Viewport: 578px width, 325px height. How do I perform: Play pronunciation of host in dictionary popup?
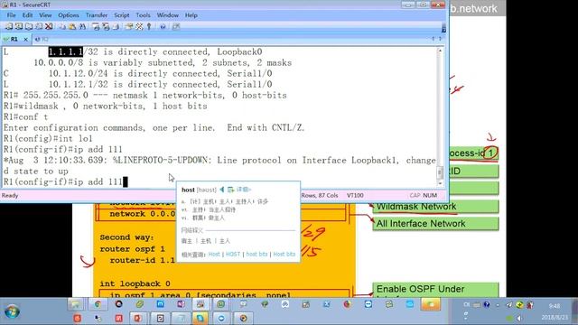[x=221, y=190]
